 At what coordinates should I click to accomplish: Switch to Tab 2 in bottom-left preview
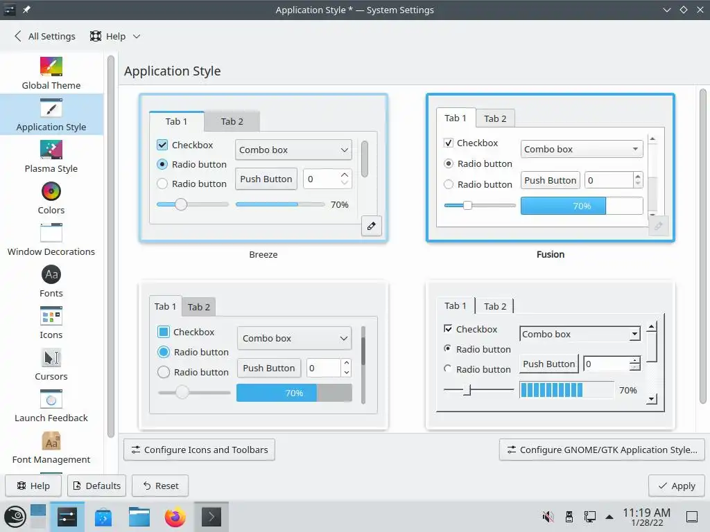click(x=199, y=307)
